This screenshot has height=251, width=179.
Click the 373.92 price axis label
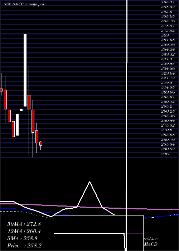(x=168, y=30)
